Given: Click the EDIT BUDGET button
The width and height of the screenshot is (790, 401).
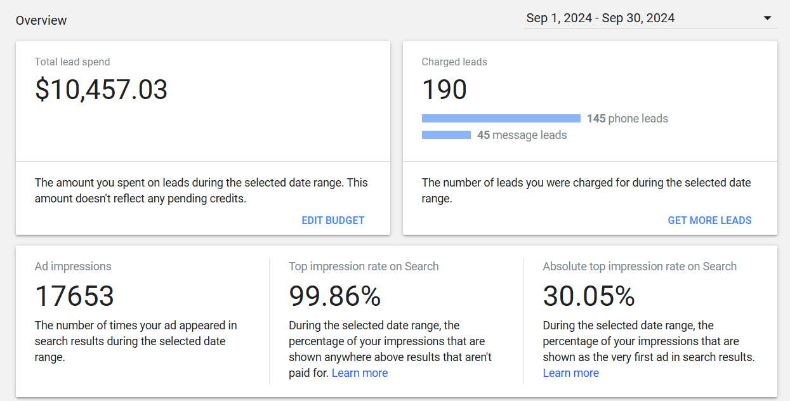Looking at the screenshot, I should [333, 221].
